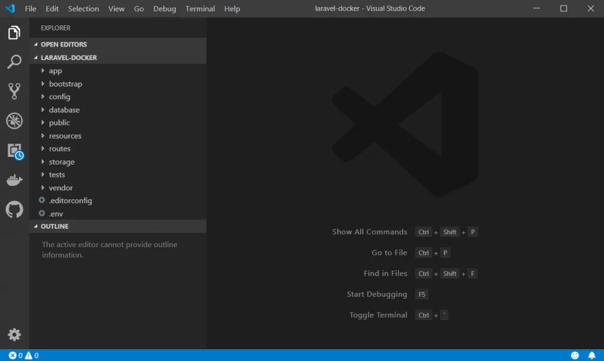
Task: Select the resources folder name
Action: pos(65,136)
